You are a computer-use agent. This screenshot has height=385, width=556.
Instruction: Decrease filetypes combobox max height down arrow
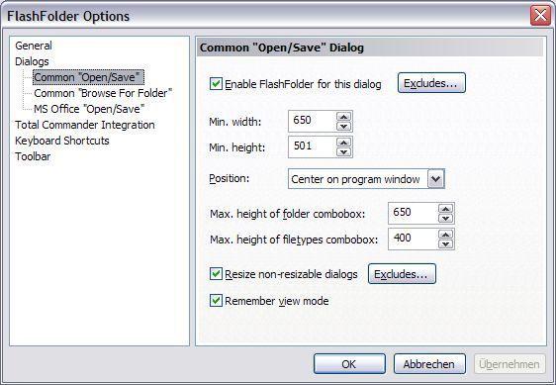pyautogui.click(x=446, y=243)
